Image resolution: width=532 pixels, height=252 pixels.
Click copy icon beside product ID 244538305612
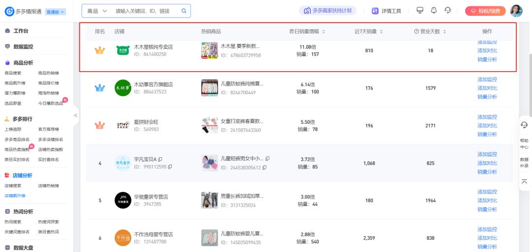[x=265, y=168]
